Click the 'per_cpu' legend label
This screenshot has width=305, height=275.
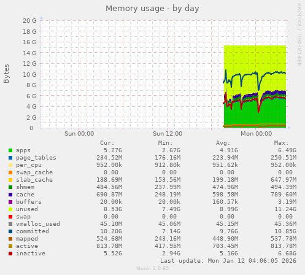pos(29,165)
